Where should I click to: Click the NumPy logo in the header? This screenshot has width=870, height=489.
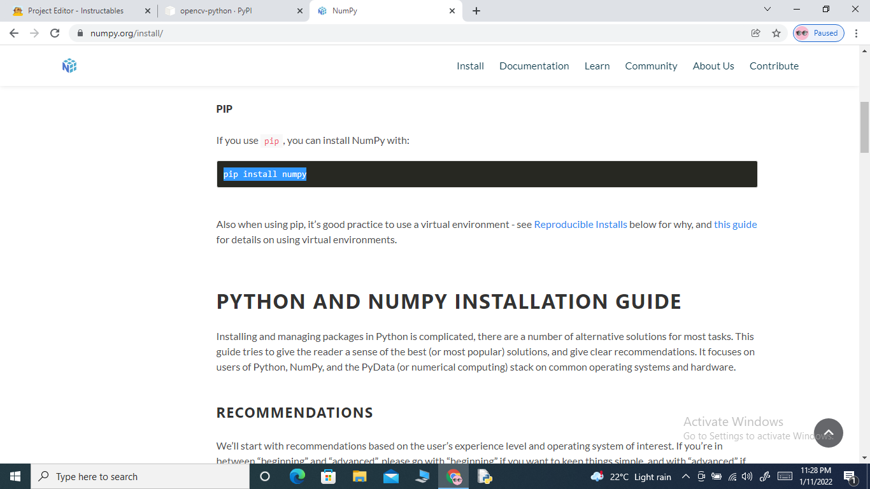69,66
